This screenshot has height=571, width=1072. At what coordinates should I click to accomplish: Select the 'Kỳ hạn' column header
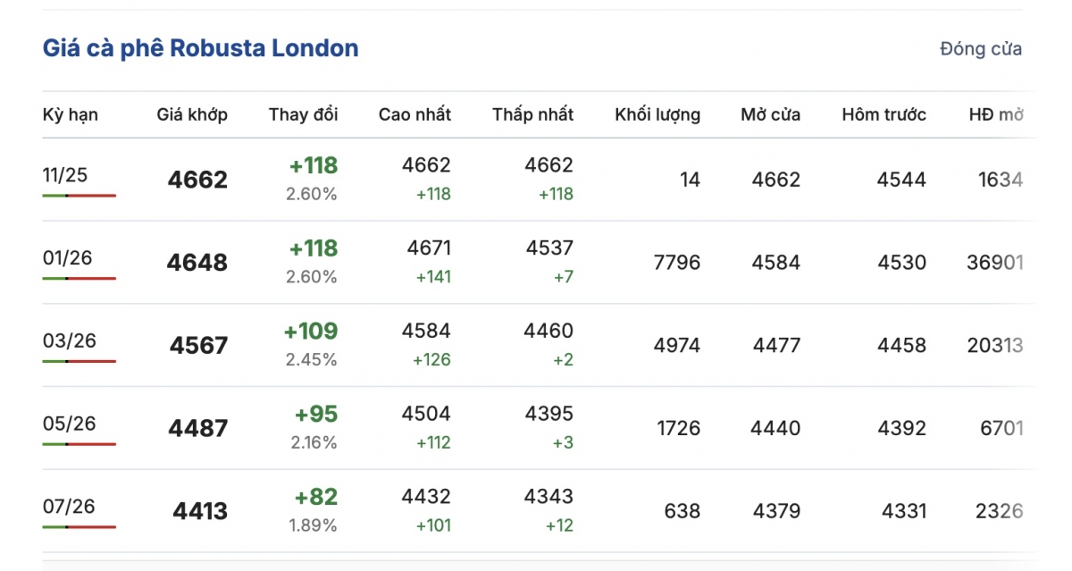[x=70, y=114]
